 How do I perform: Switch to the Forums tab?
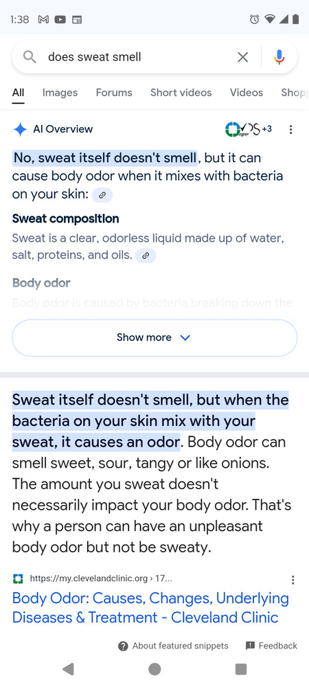point(114,93)
